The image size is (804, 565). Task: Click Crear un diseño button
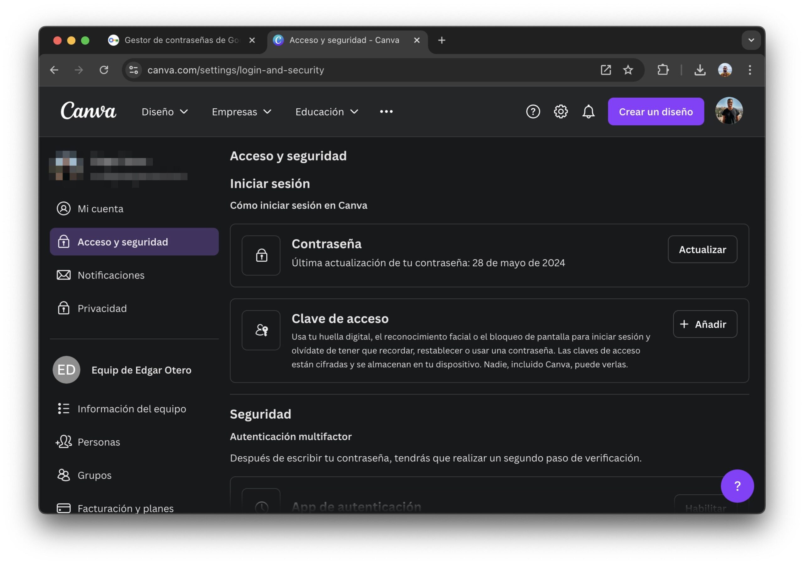pos(655,112)
